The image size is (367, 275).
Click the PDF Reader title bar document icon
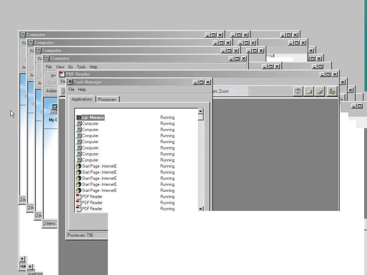pyautogui.click(x=62, y=74)
